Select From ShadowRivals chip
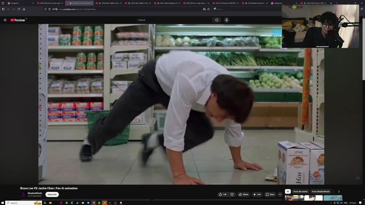Screen dimensions: 365x205 click(321, 192)
